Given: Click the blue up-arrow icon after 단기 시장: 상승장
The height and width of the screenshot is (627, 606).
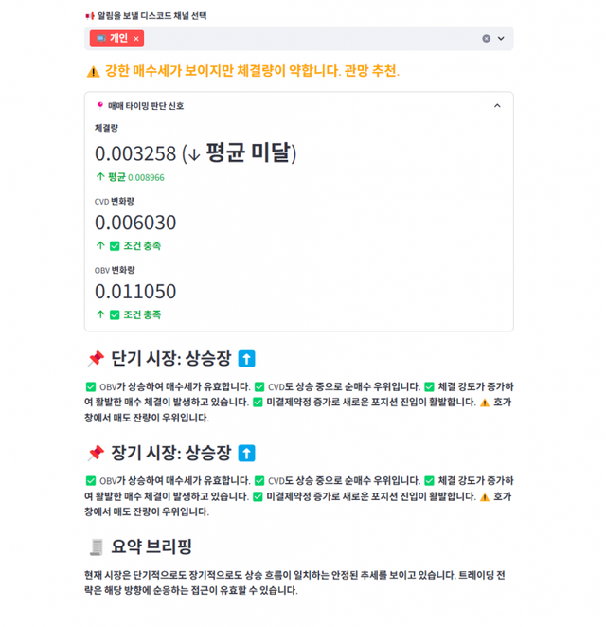Looking at the screenshot, I should pos(246,359).
